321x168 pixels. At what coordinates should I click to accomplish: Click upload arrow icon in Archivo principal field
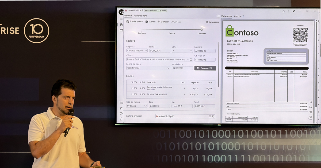210,116
